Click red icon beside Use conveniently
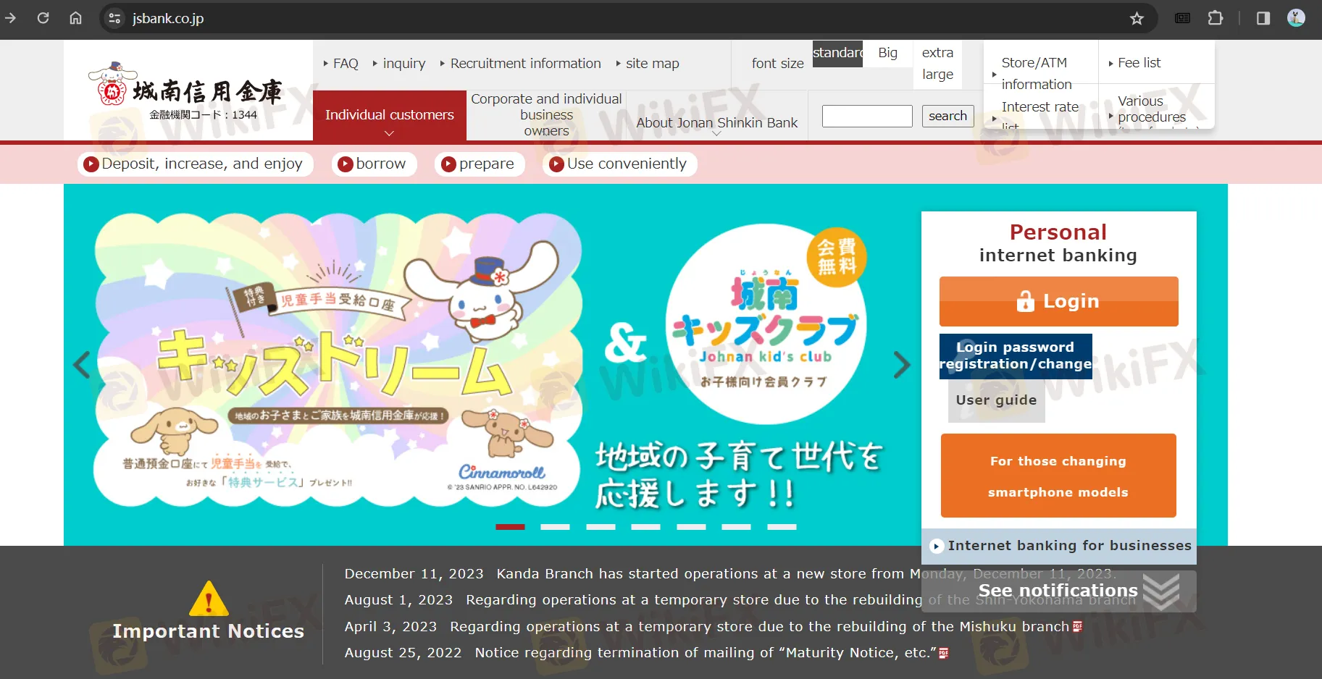 [556, 164]
